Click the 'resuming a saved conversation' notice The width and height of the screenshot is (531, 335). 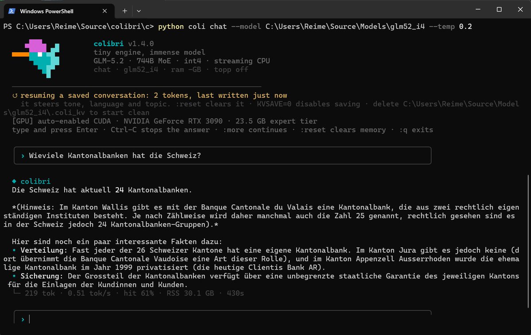[154, 95]
